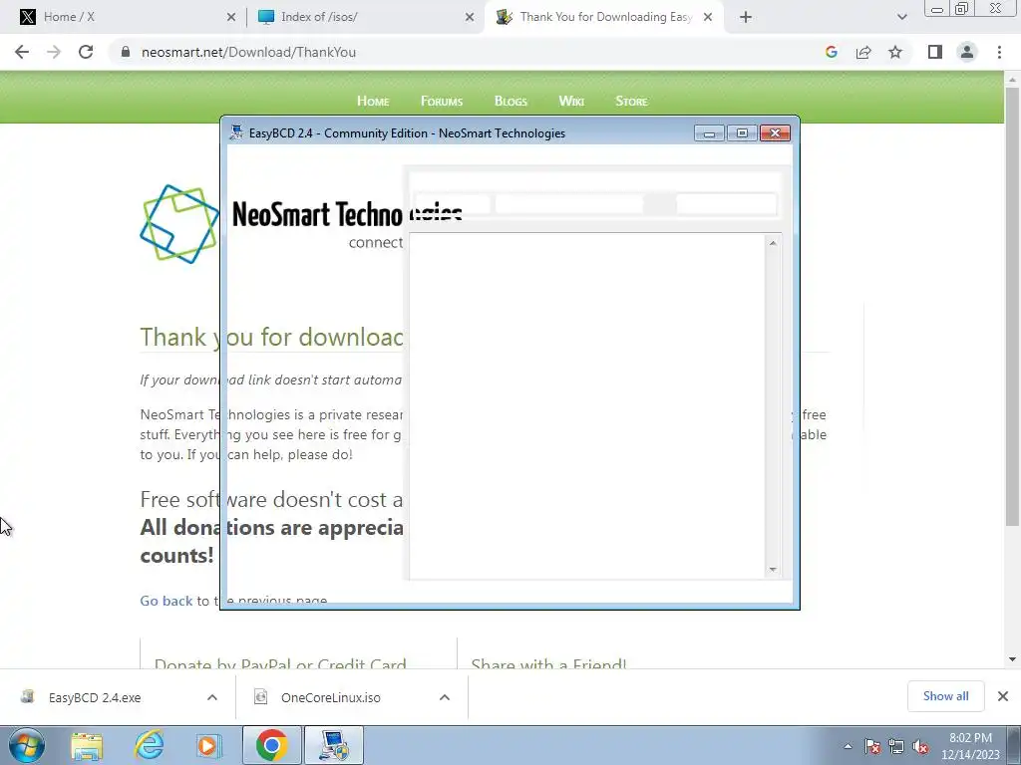Close the downloads bar

coord(1003,696)
